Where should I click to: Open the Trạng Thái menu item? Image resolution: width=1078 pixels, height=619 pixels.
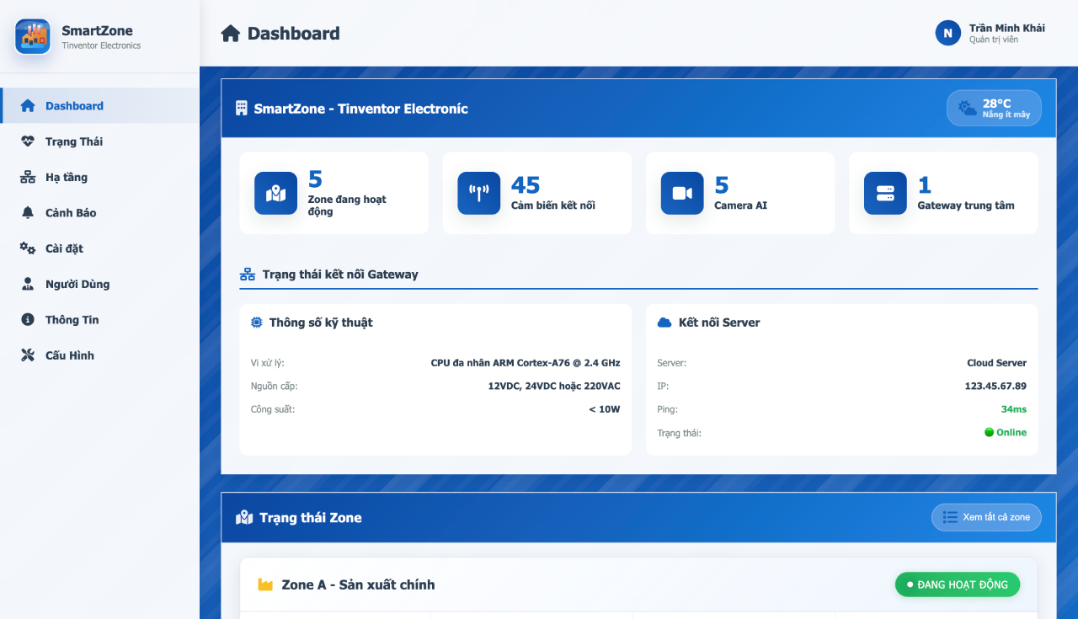(x=74, y=141)
